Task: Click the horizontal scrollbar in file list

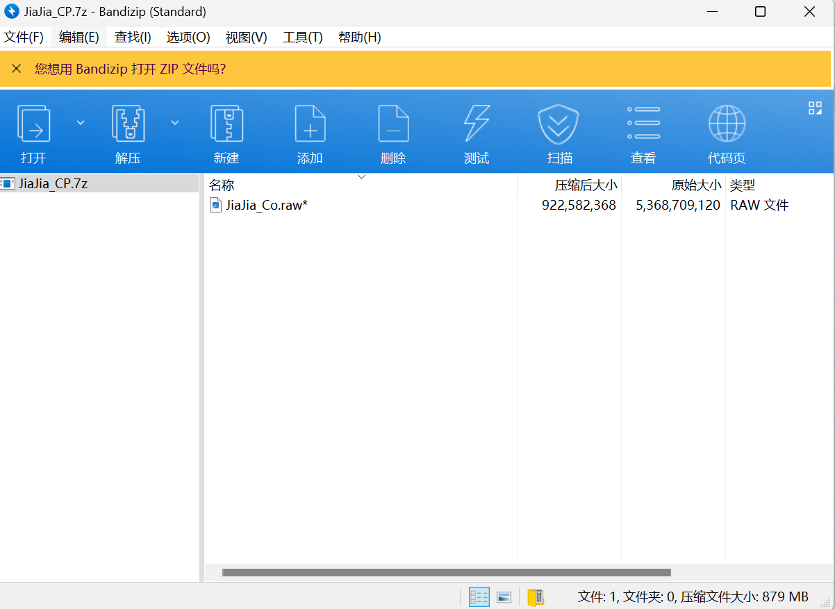Action: [447, 573]
